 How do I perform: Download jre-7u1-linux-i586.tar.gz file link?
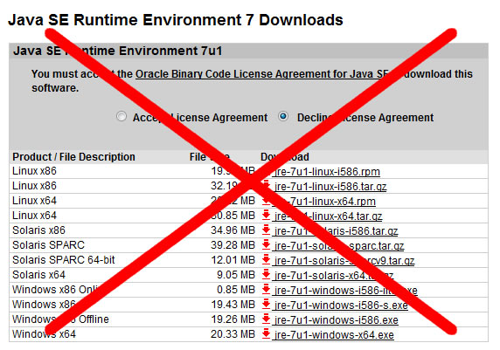click(x=330, y=186)
